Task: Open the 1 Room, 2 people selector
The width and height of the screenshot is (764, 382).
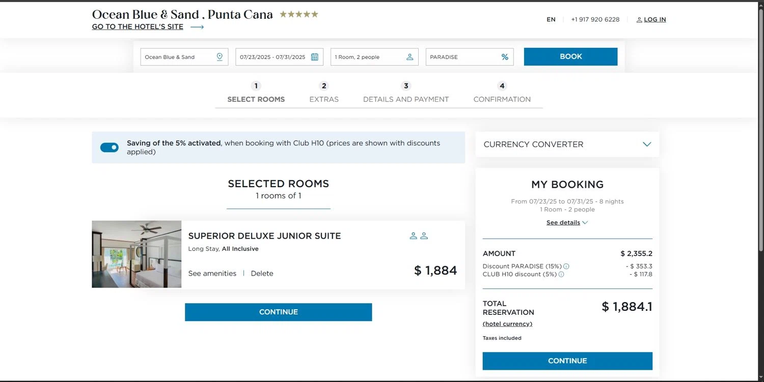Action: tap(374, 57)
